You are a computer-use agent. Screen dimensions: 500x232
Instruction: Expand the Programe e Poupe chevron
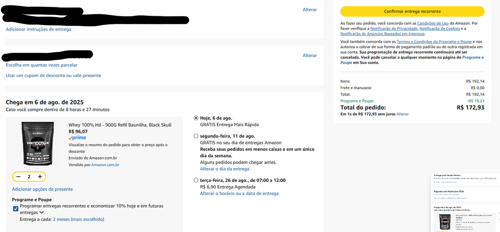42,212
